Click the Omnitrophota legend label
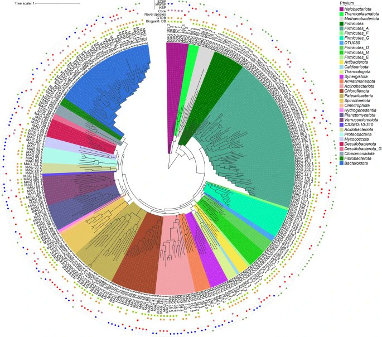Viewport: 382px width, 337px height. tap(357, 105)
